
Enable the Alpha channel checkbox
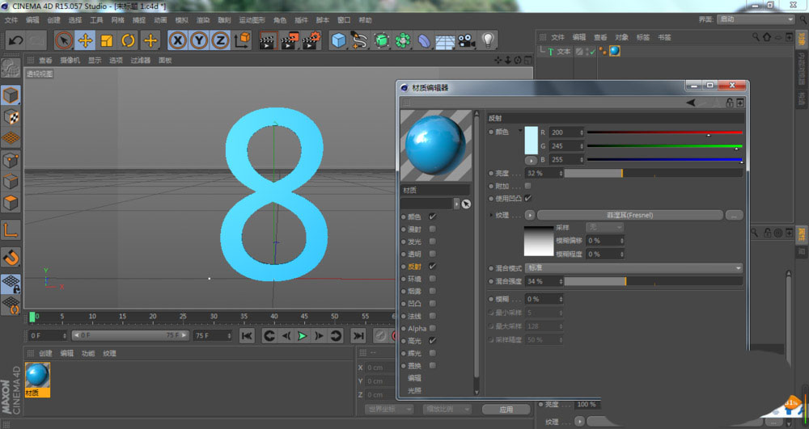click(x=432, y=328)
